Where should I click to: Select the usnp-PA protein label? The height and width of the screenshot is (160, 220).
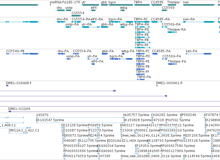click(x=73, y=56)
